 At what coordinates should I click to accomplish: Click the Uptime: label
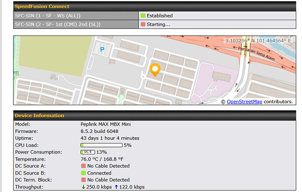click(24, 138)
